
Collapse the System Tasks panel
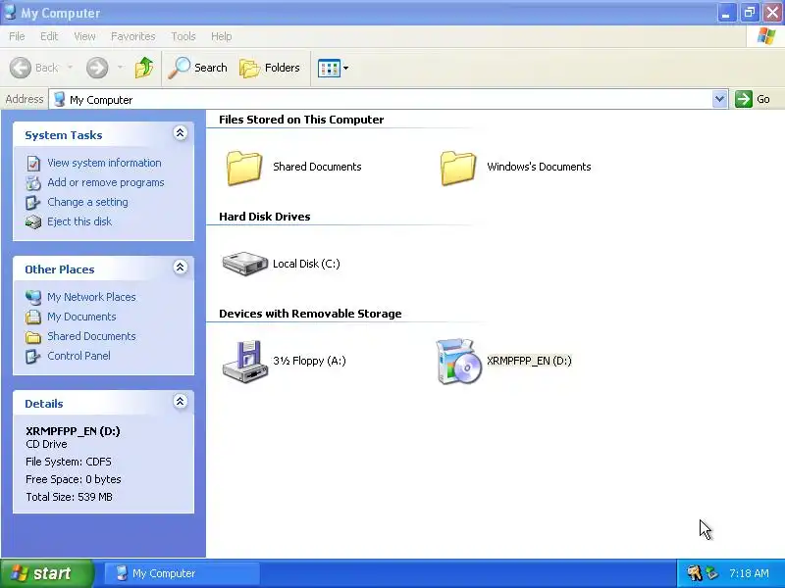pos(181,133)
